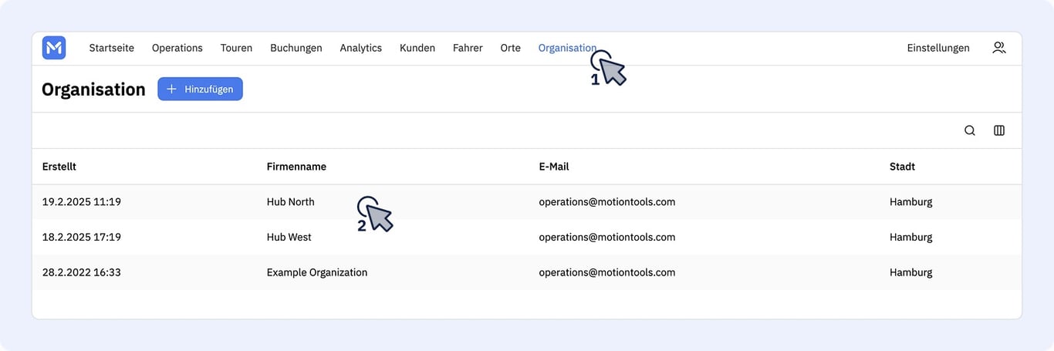
Task: Open the Kunden section
Action: tap(417, 48)
